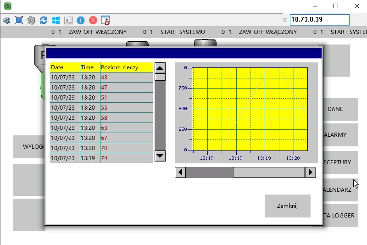367x245 pixels.
Task: Select the level value 74 cell
Action: pos(127,158)
